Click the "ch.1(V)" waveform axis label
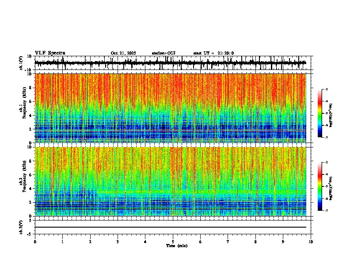 [21, 63]
